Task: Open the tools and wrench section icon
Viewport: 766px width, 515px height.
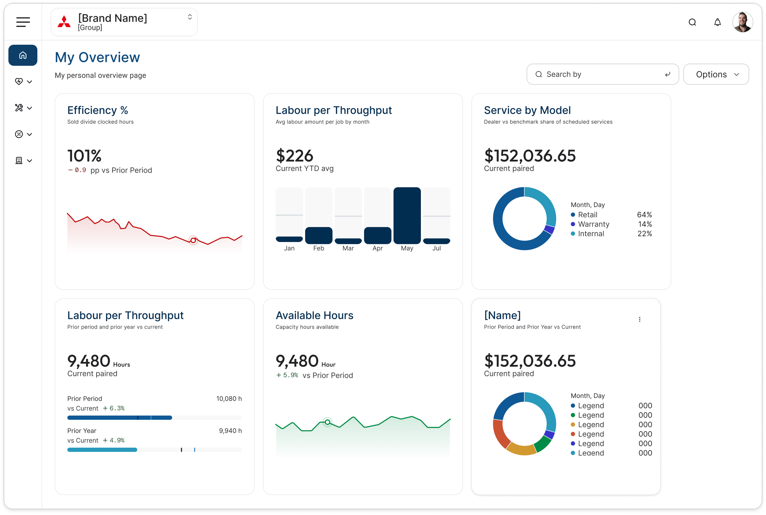Action: [x=19, y=108]
